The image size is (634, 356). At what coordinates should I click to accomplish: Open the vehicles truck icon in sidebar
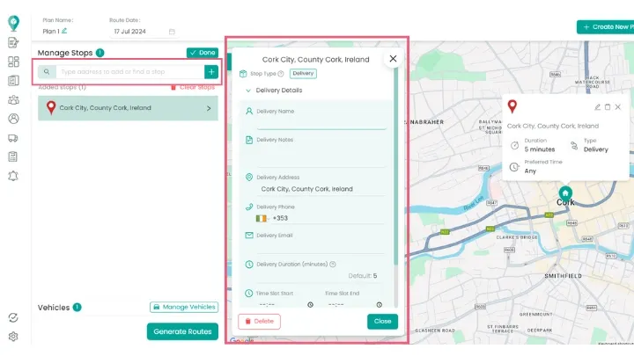pyautogui.click(x=13, y=138)
